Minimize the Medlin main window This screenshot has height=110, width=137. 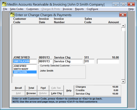tap(116, 4)
